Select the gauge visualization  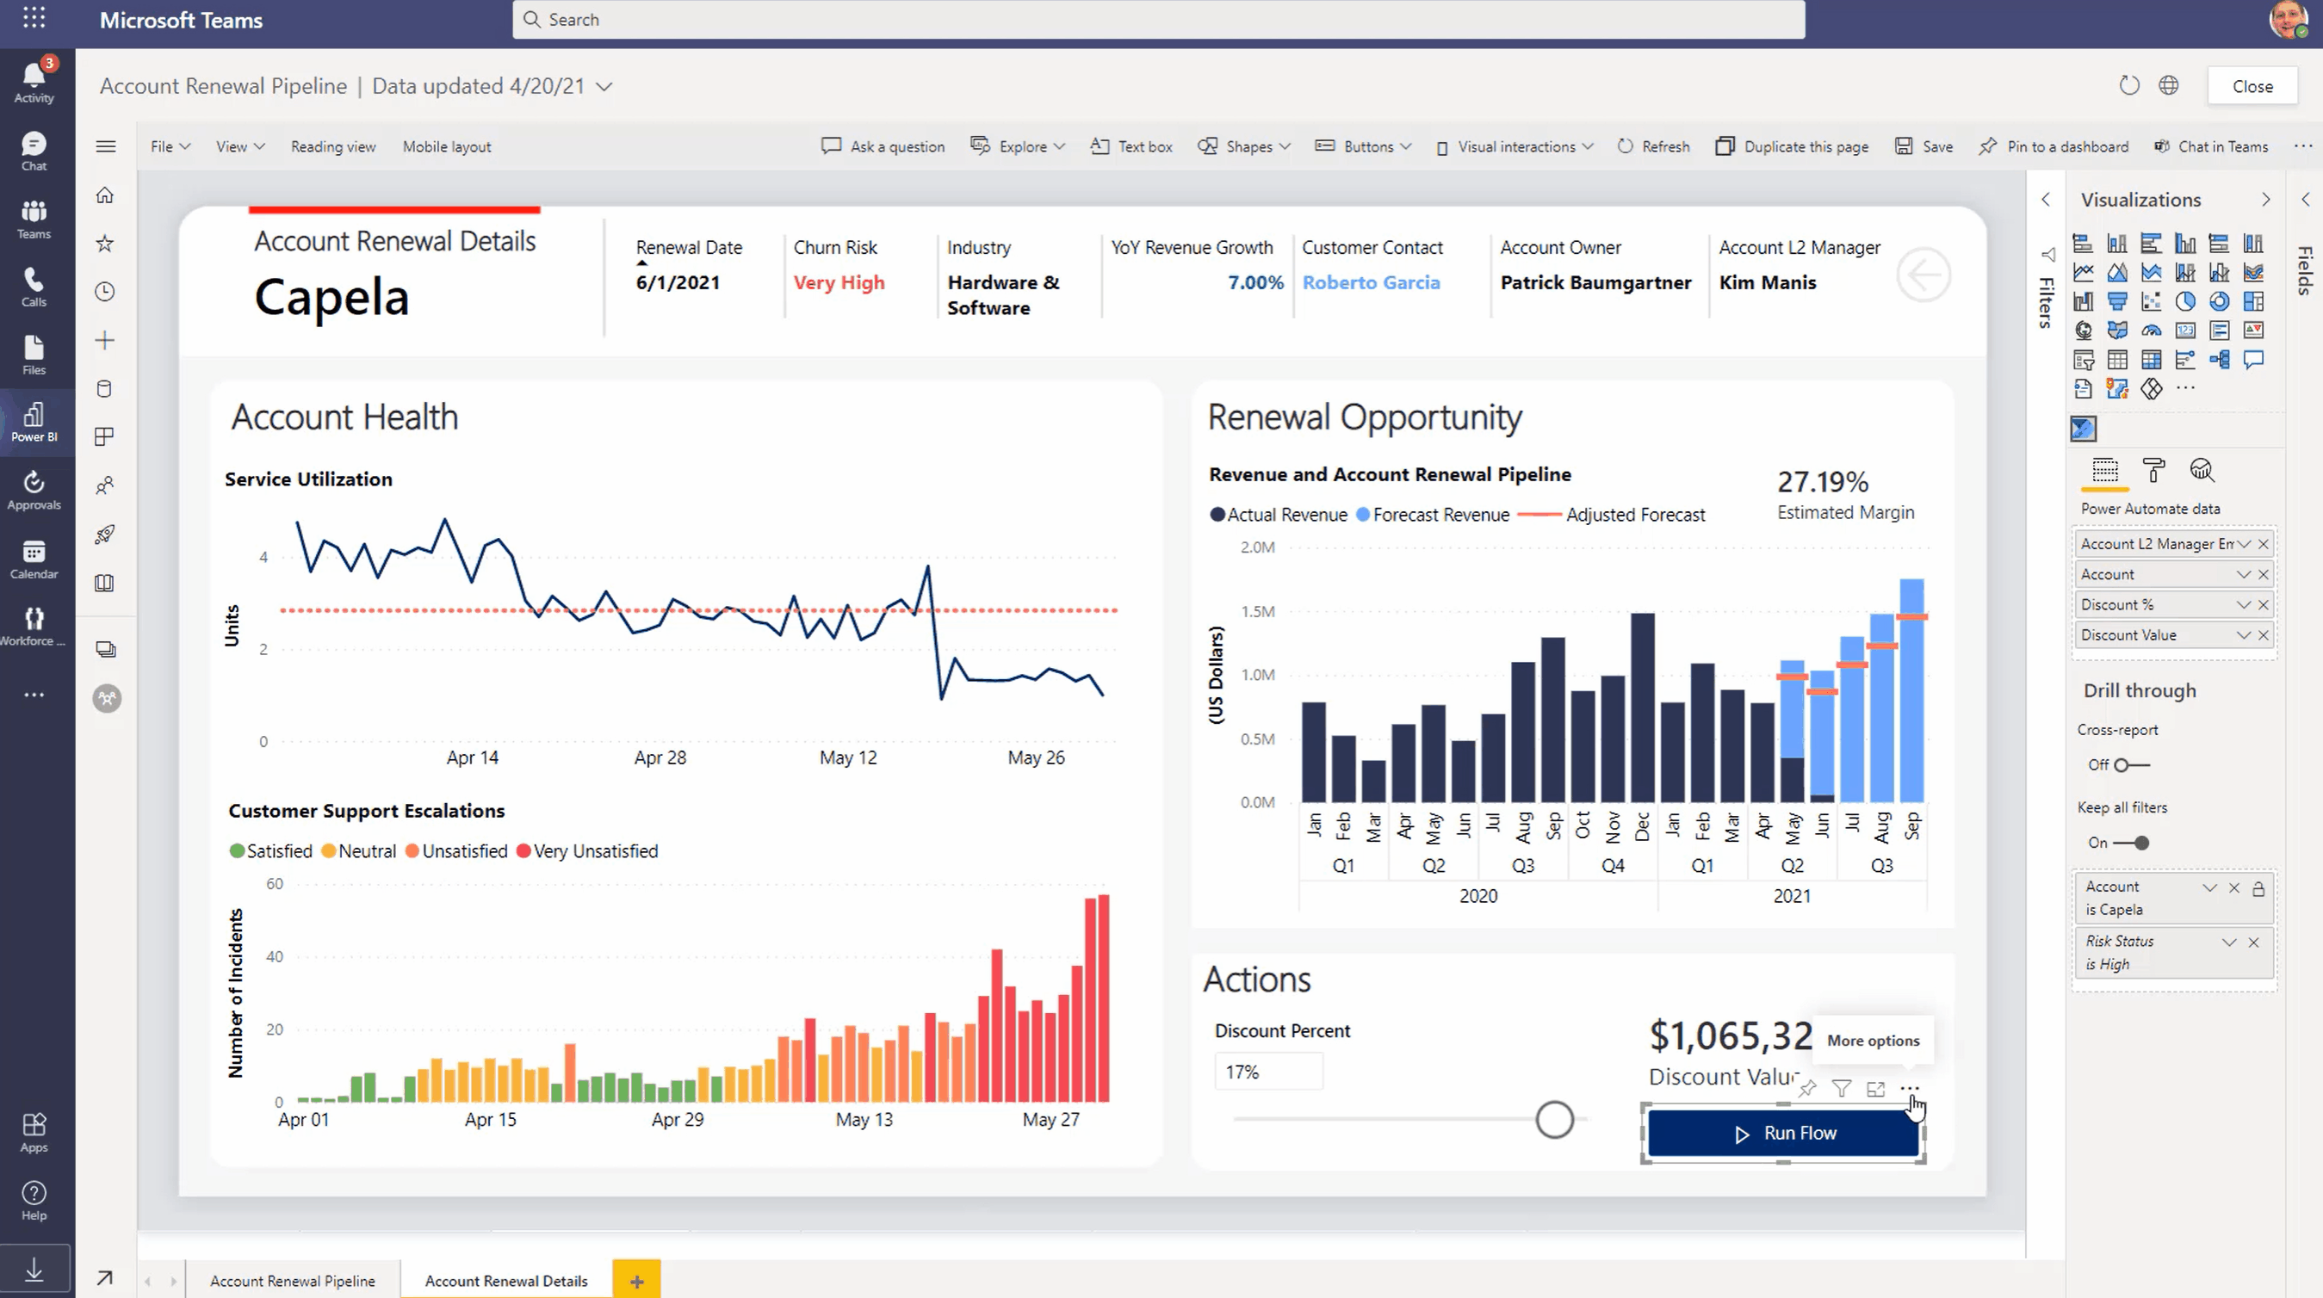pos(2151,330)
